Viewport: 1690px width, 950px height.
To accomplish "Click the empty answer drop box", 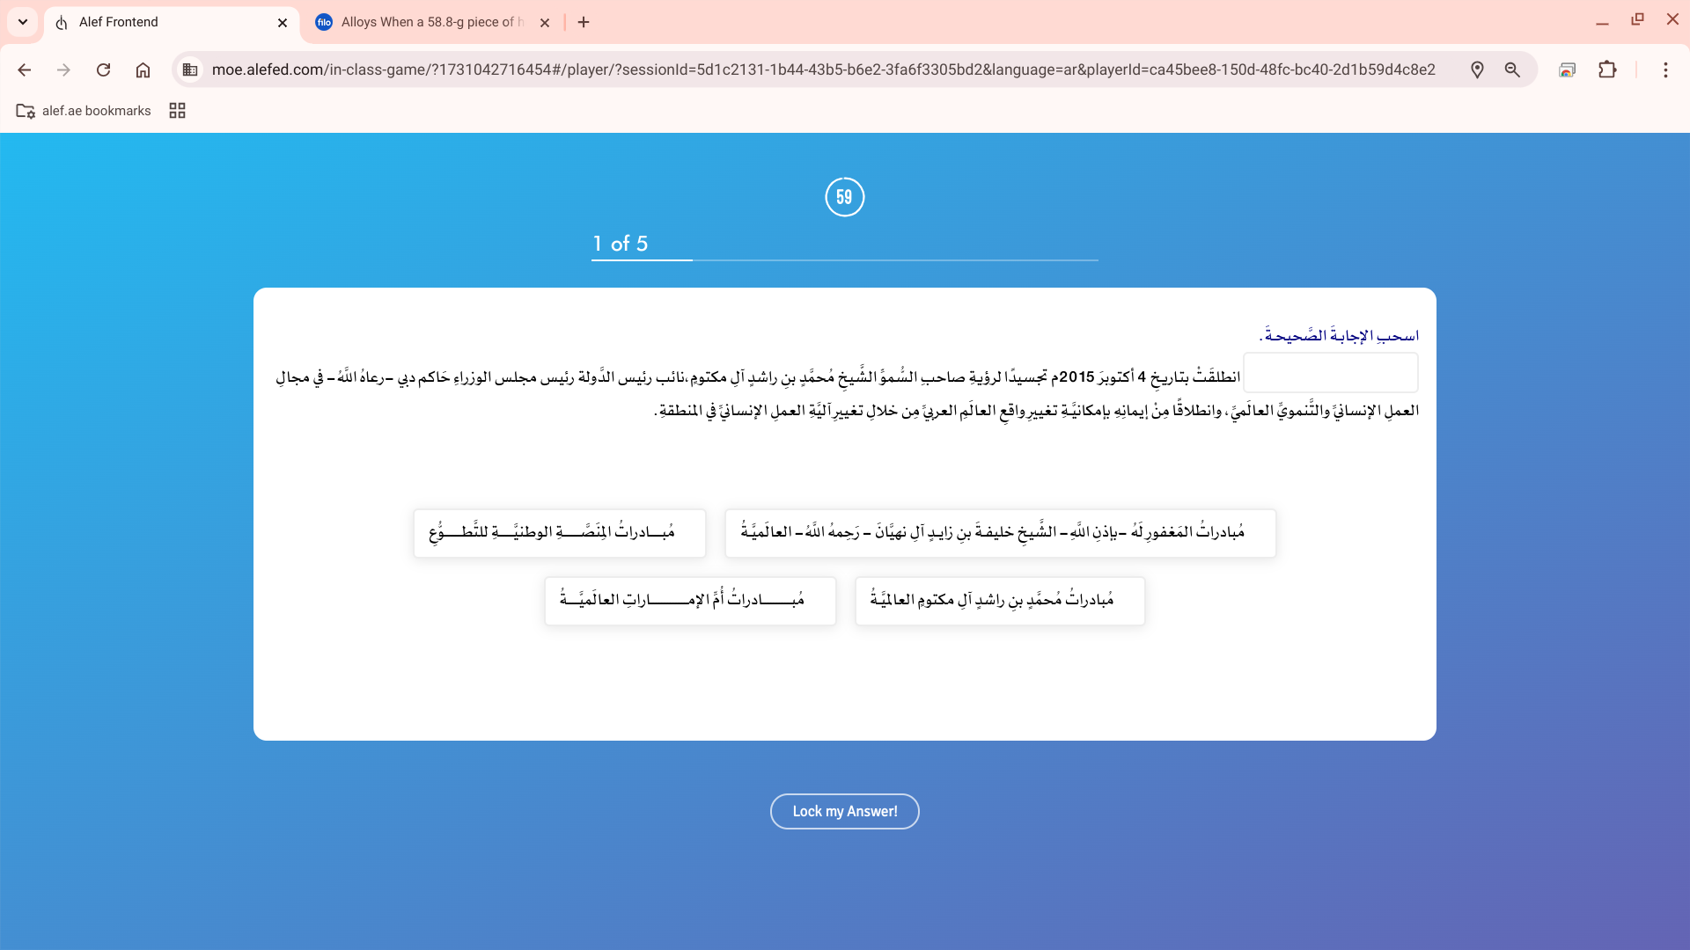I will 1330,373.
